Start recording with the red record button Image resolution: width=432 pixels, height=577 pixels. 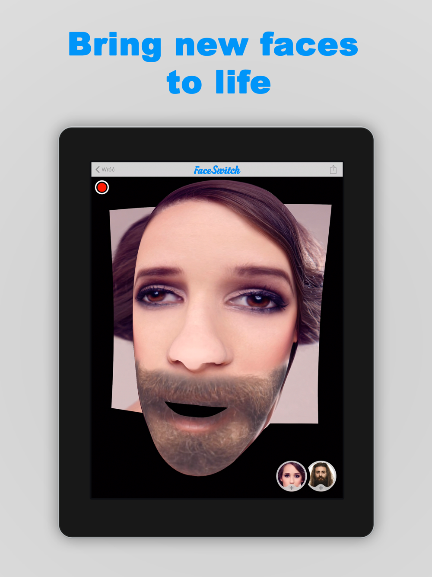point(102,187)
